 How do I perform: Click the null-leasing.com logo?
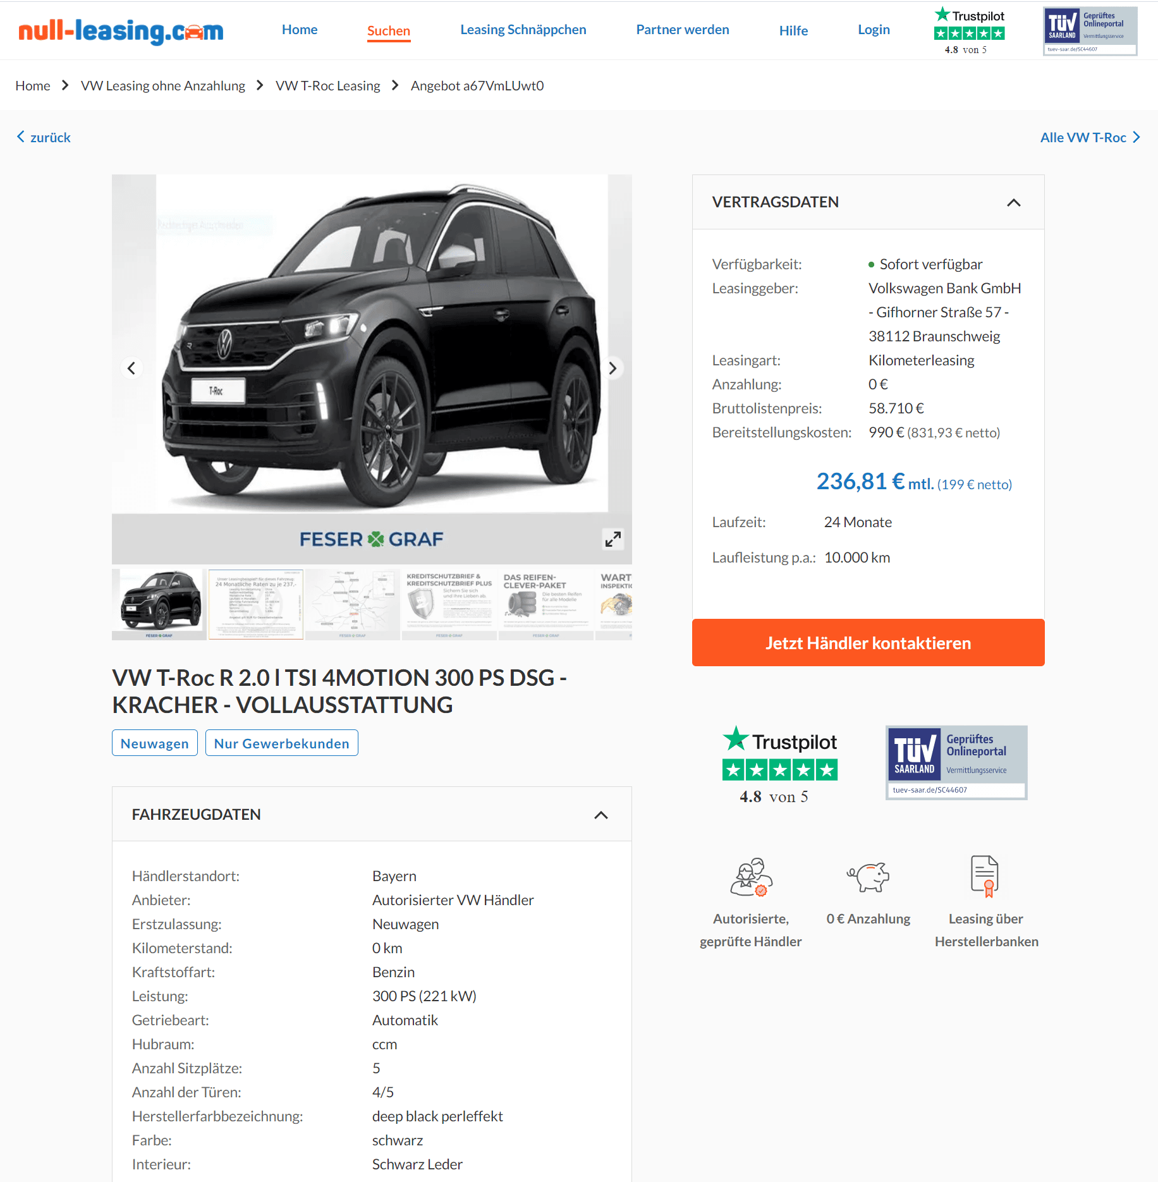(121, 30)
